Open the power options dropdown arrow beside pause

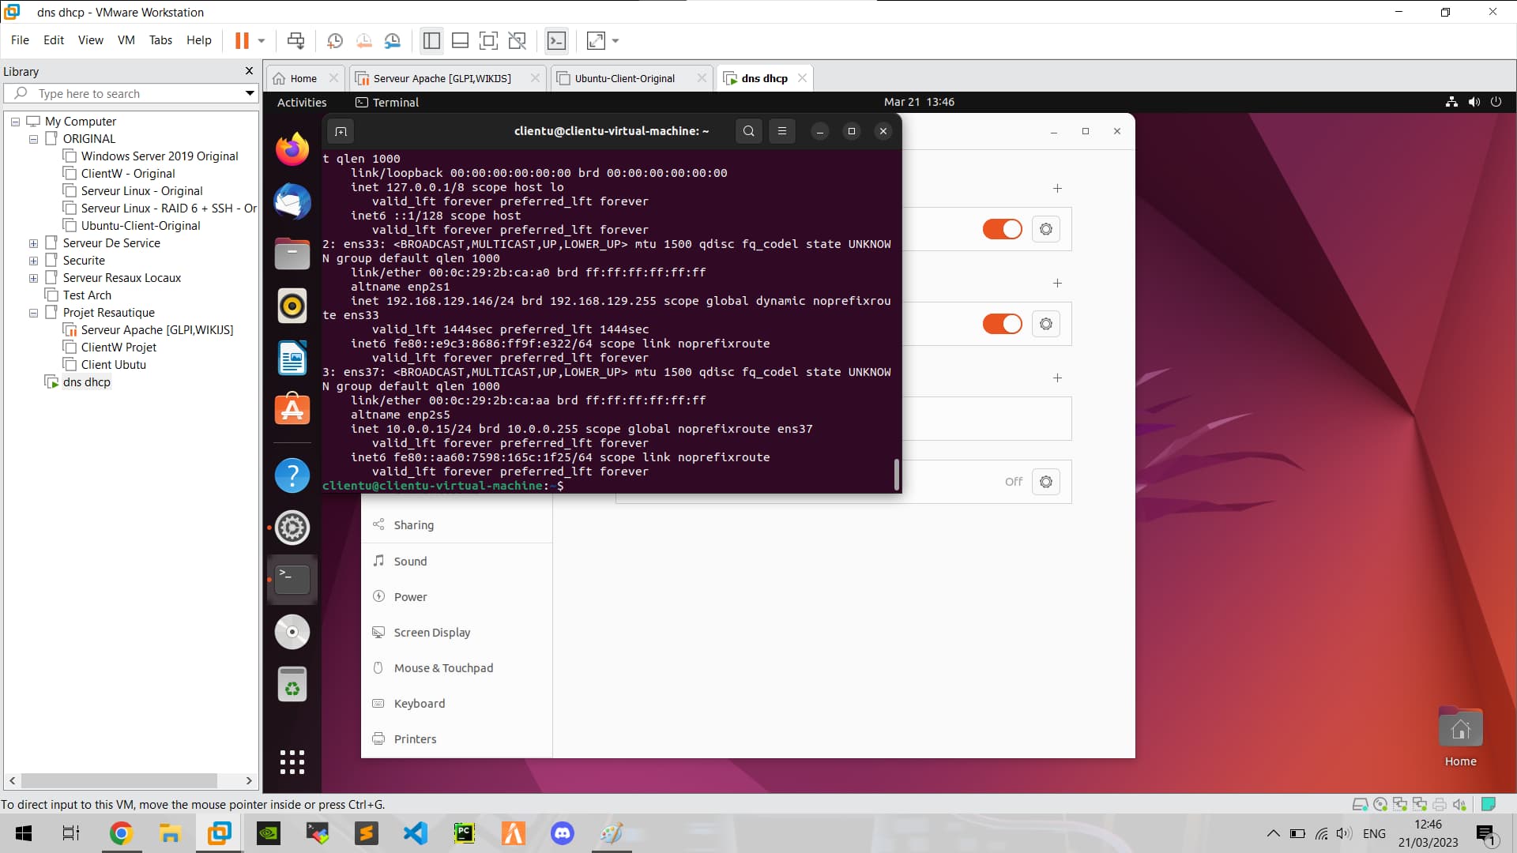pyautogui.click(x=262, y=40)
